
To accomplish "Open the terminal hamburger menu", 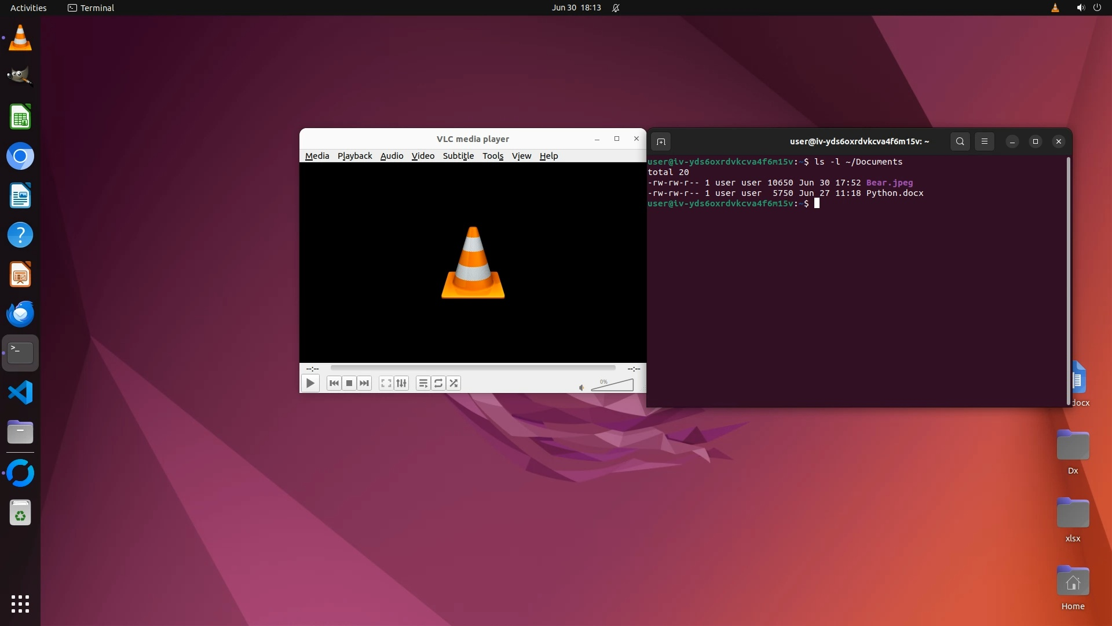I will (984, 141).
